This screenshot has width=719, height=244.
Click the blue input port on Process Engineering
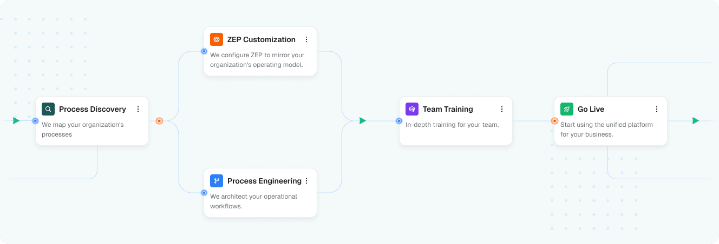click(x=204, y=193)
